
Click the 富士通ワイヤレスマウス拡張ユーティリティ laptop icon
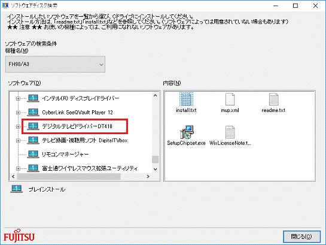[x=33, y=168]
